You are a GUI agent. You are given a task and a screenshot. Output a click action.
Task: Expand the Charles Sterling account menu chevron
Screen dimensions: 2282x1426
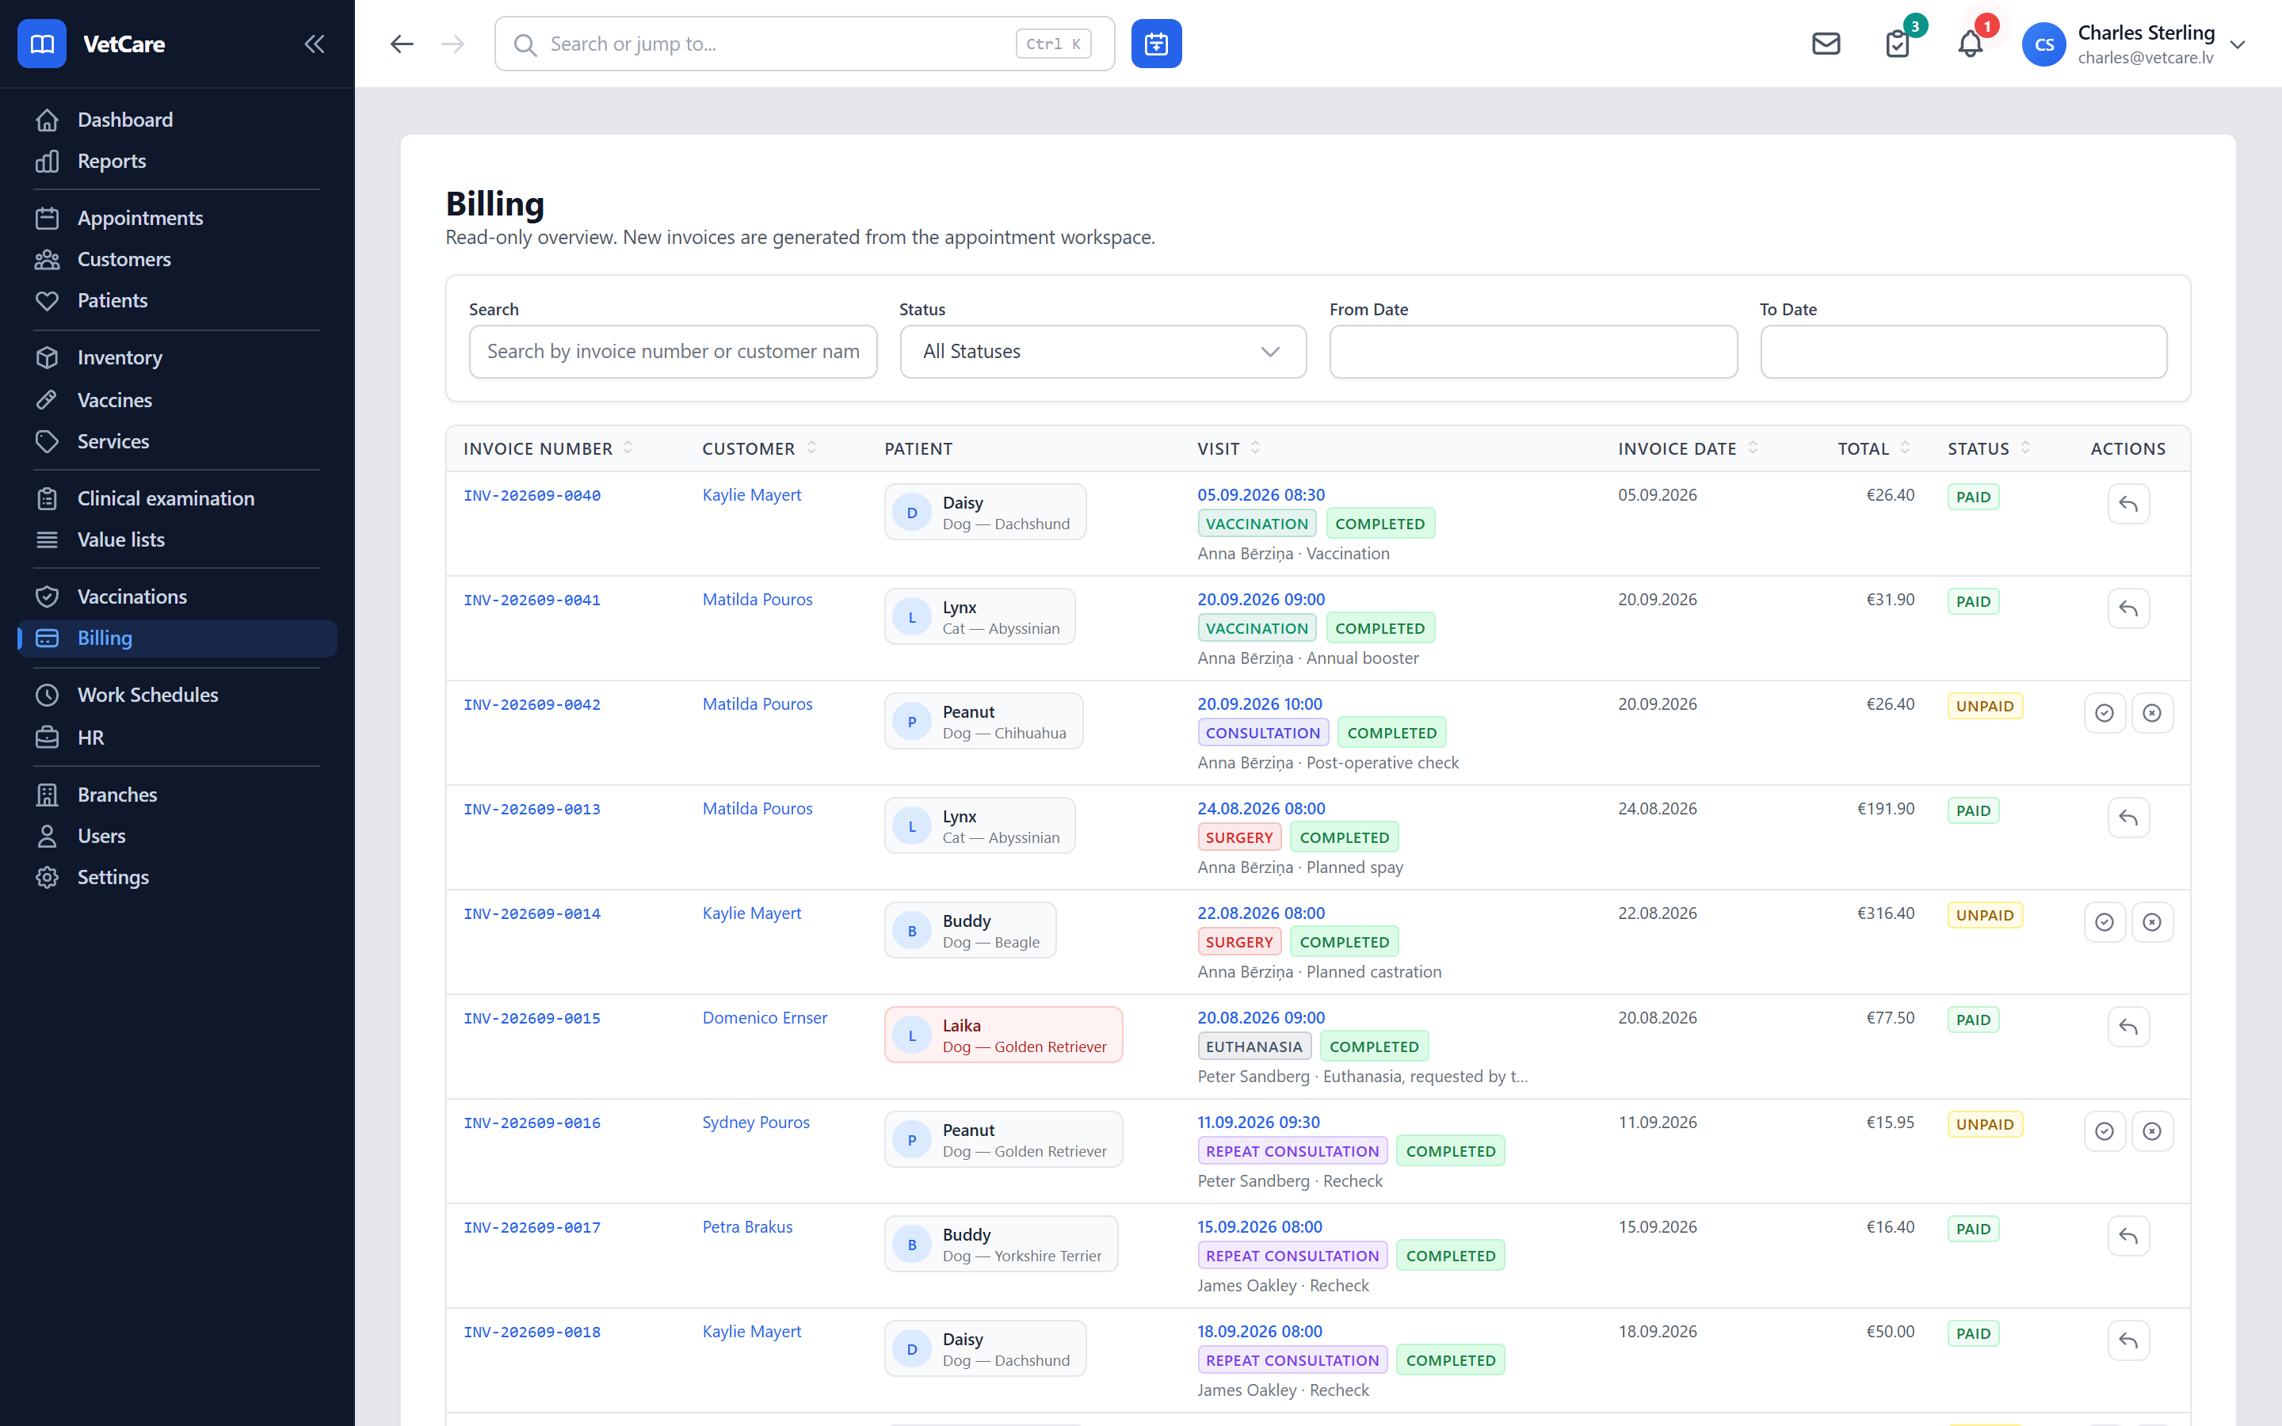coord(2238,44)
